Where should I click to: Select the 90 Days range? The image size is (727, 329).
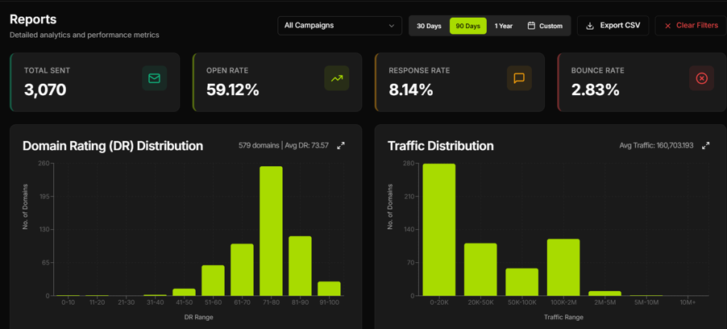coord(467,26)
